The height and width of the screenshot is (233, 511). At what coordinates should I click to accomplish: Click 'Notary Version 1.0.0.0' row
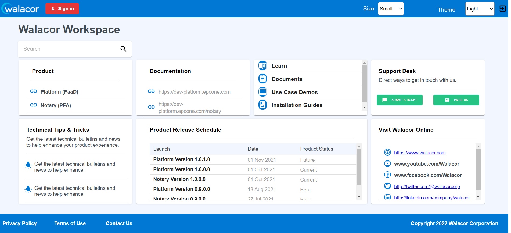253,179
